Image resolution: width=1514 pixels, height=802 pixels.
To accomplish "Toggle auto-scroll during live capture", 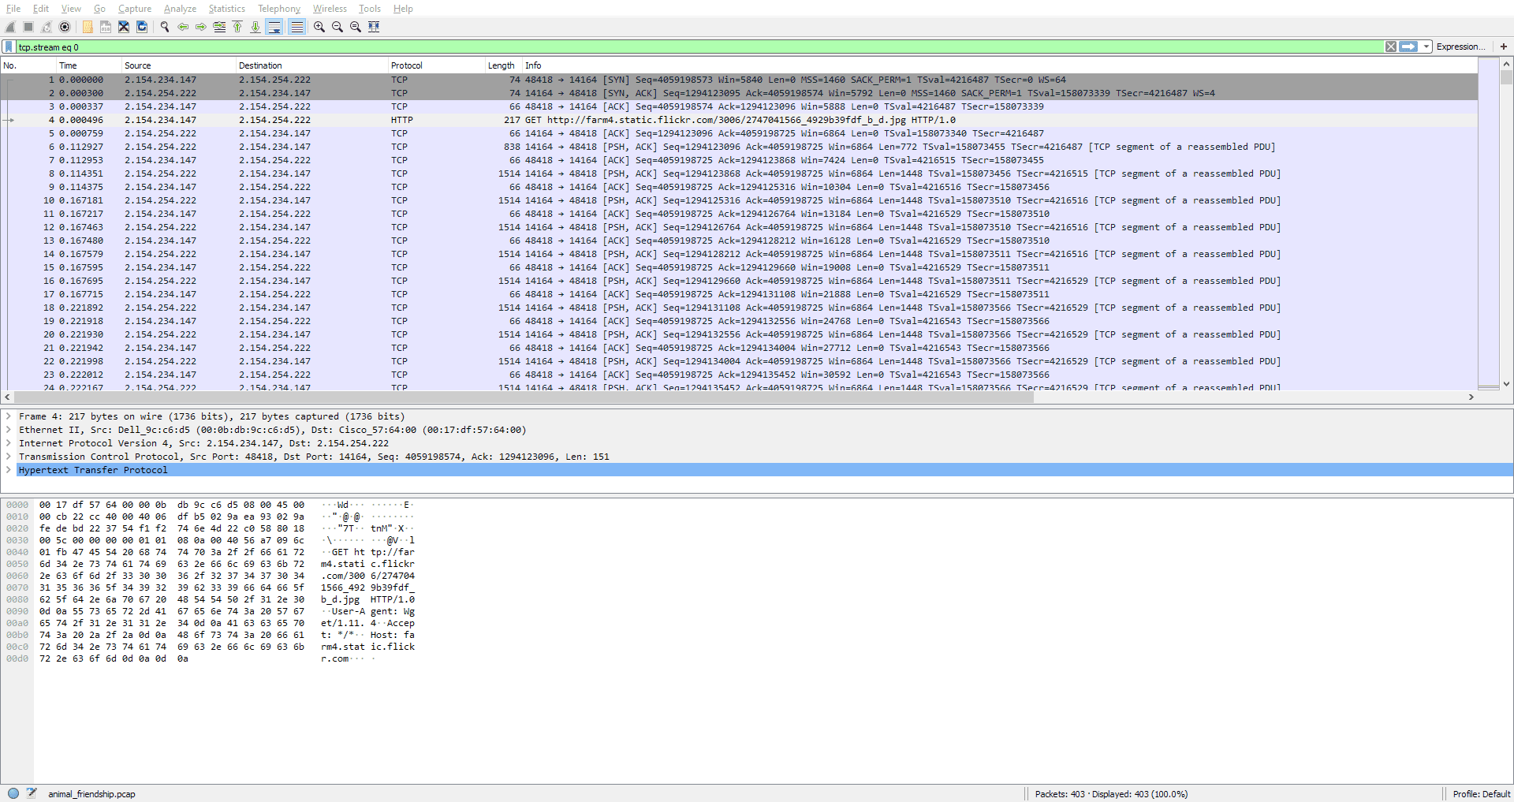I will click(274, 27).
